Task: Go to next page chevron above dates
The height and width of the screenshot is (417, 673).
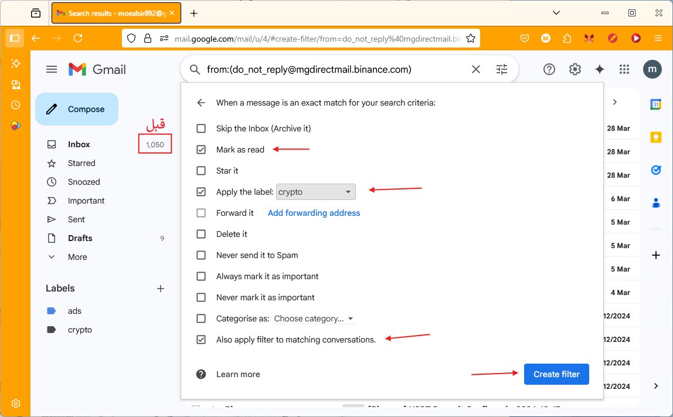Action: [x=614, y=102]
